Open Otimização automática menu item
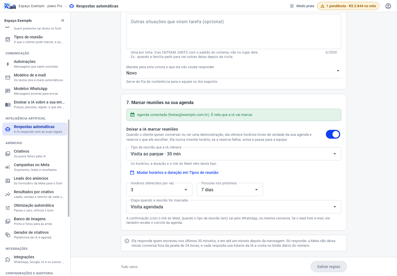Image resolution: width=397 pixels, height=276 pixels. (35, 208)
